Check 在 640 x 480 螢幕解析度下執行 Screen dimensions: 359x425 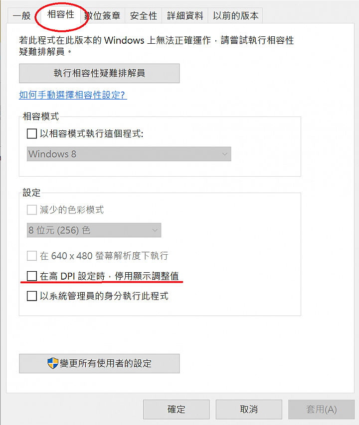(32, 256)
